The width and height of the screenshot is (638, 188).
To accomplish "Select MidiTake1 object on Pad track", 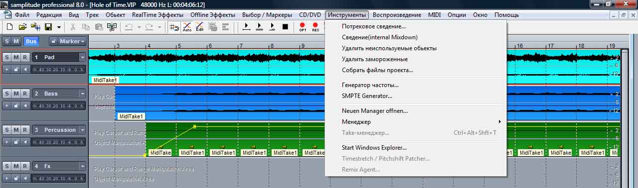I will [105, 80].
